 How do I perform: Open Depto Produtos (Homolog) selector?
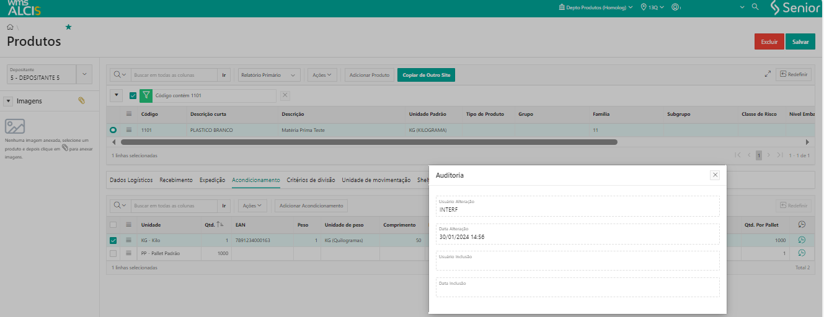[595, 7]
